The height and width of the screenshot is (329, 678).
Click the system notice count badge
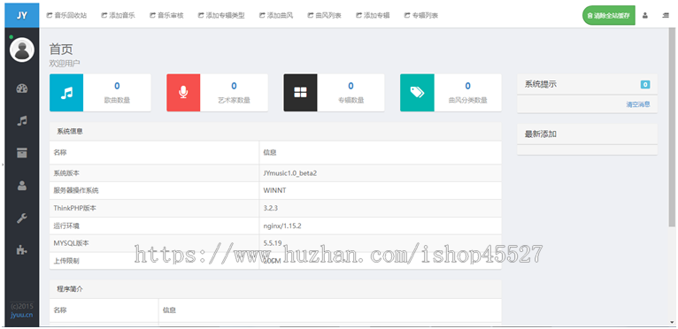(x=644, y=85)
